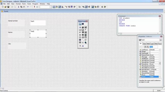Click the Properties list scrollbar thumb
Image resolution: width=165 pixels, height=92 pixels.
pos(160,63)
